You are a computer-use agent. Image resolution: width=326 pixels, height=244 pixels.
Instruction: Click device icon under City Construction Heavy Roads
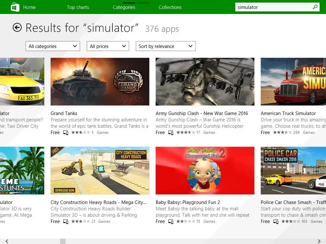point(66,221)
